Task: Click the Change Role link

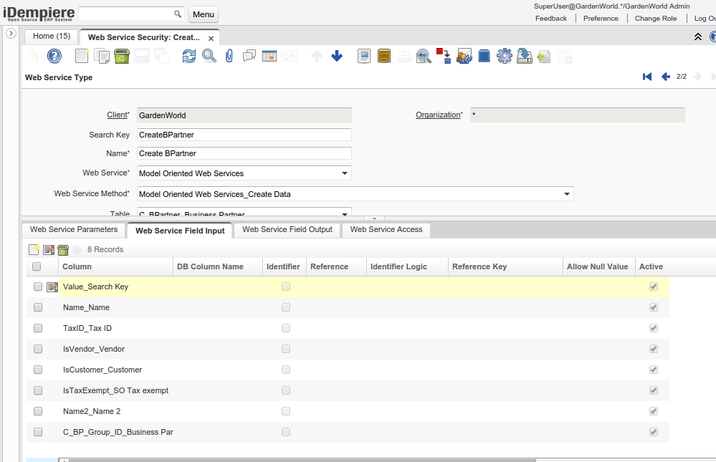Action: point(656,19)
